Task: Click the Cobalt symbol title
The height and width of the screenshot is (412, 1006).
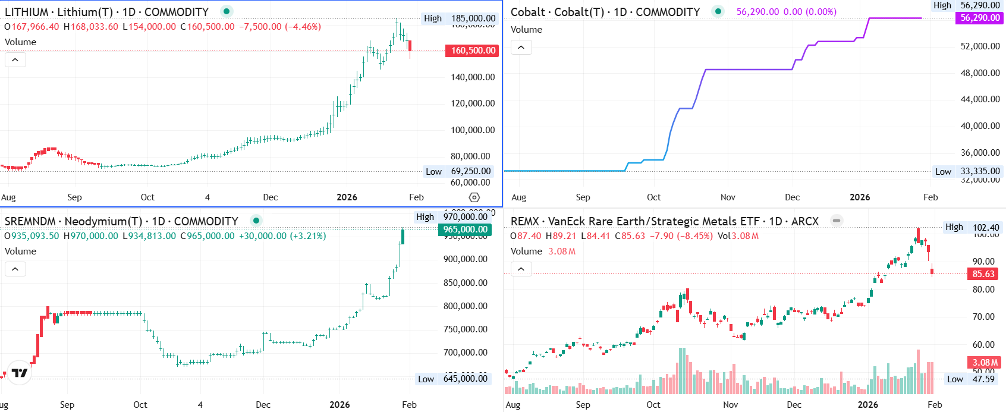Action: tap(605, 12)
